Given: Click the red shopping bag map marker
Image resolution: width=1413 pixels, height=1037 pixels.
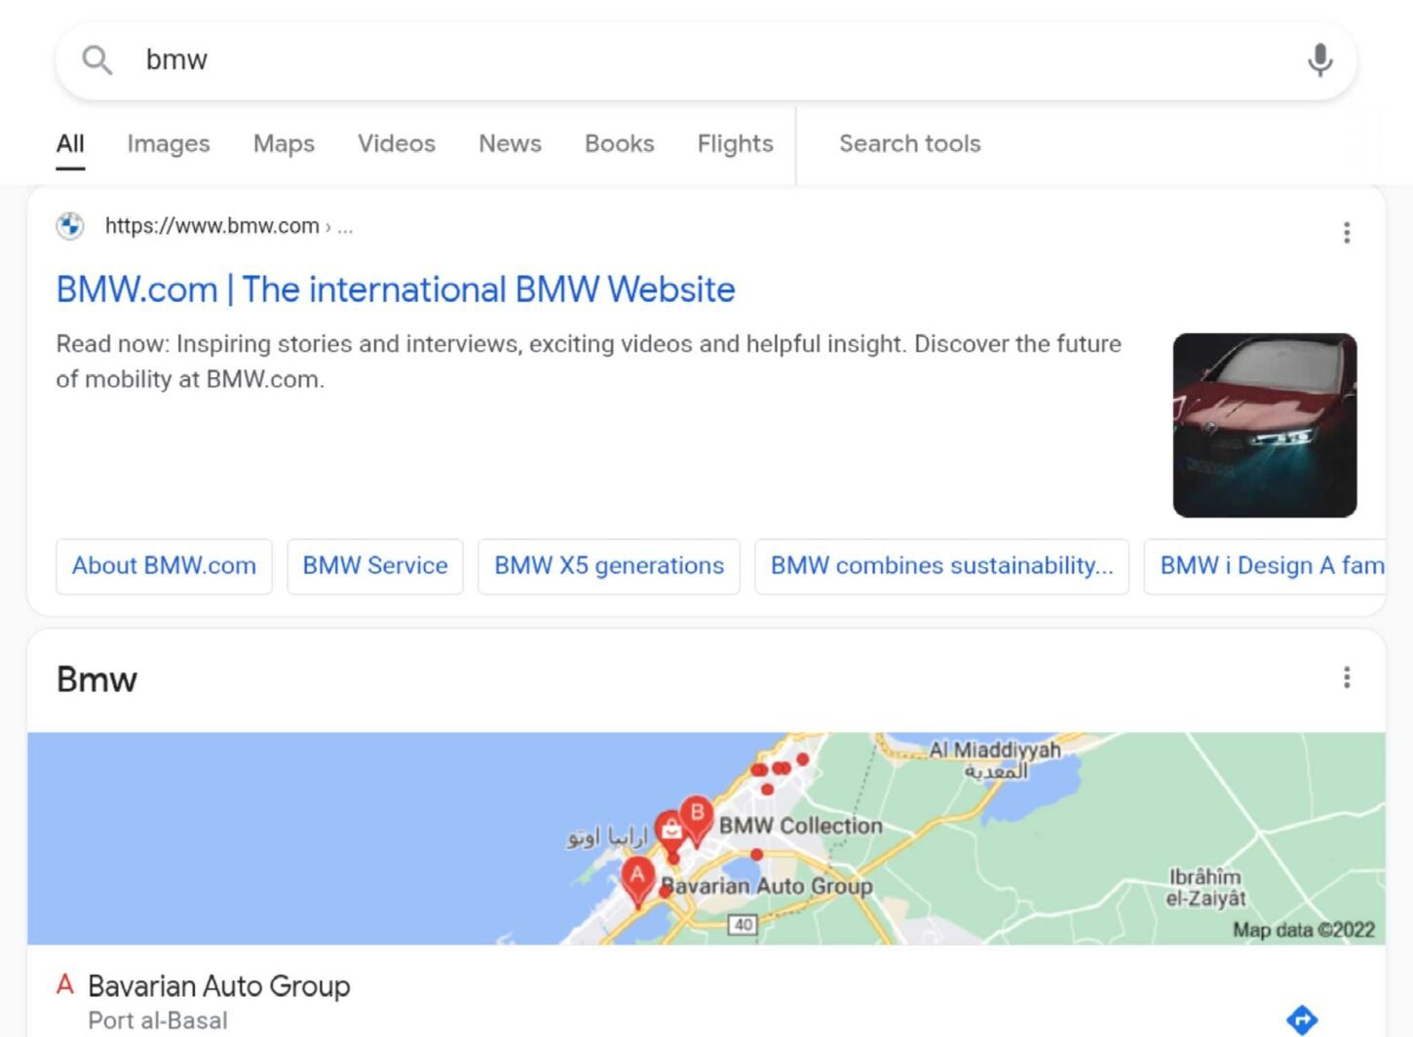Looking at the screenshot, I should click(670, 830).
